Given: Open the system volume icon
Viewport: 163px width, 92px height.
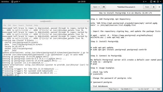Looking at the screenshot, I should pyautogui.click(x=154, y=2).
